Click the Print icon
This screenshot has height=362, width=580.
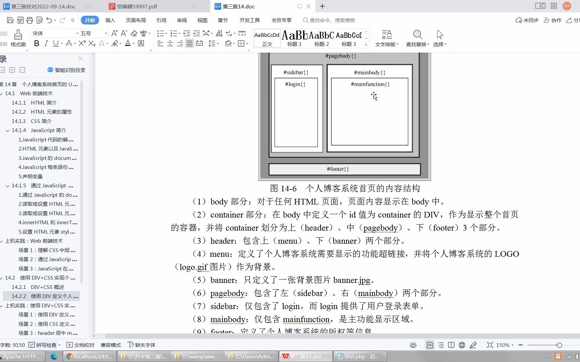(30, 20)
